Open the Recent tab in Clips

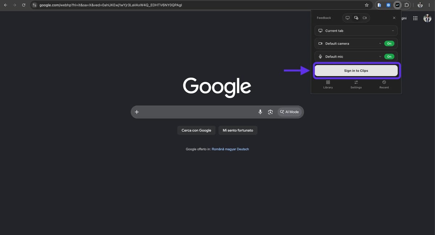384,85
